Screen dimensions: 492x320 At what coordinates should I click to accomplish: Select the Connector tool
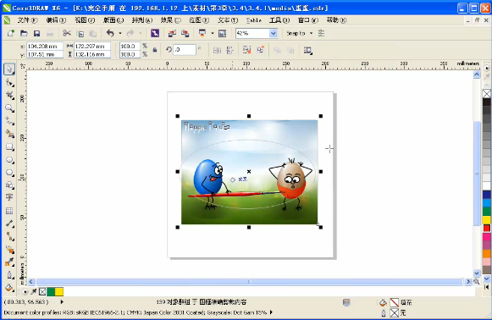[9, 236]
